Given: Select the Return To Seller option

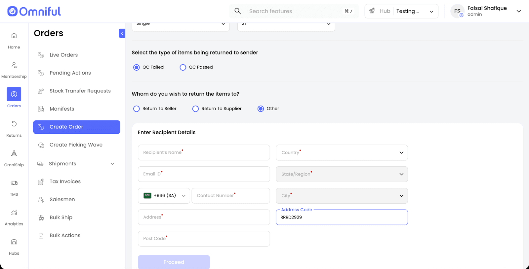Looking at the screenshot, I should 137,109.
